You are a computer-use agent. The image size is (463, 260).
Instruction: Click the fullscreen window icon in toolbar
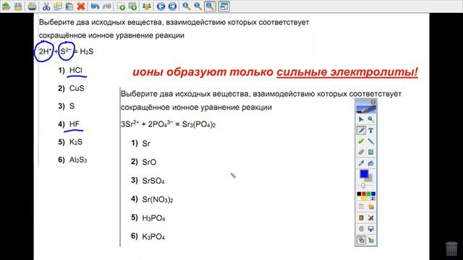224,6
